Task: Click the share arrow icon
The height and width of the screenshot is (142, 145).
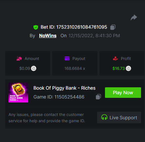Action: [x=134, y=17]
